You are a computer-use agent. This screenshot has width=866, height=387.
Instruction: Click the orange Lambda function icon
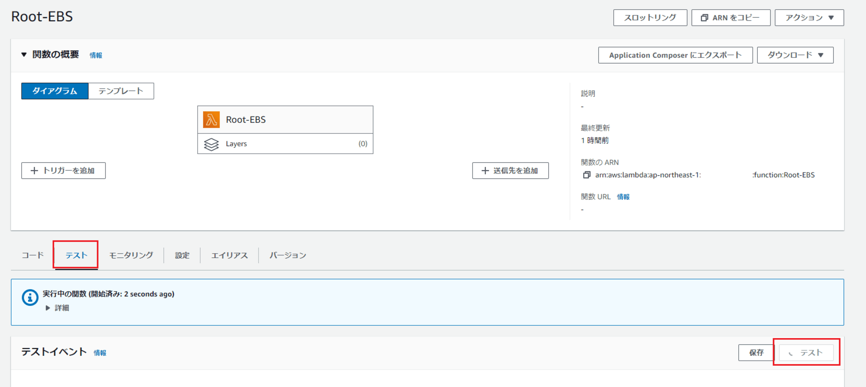tap(211, 120)
